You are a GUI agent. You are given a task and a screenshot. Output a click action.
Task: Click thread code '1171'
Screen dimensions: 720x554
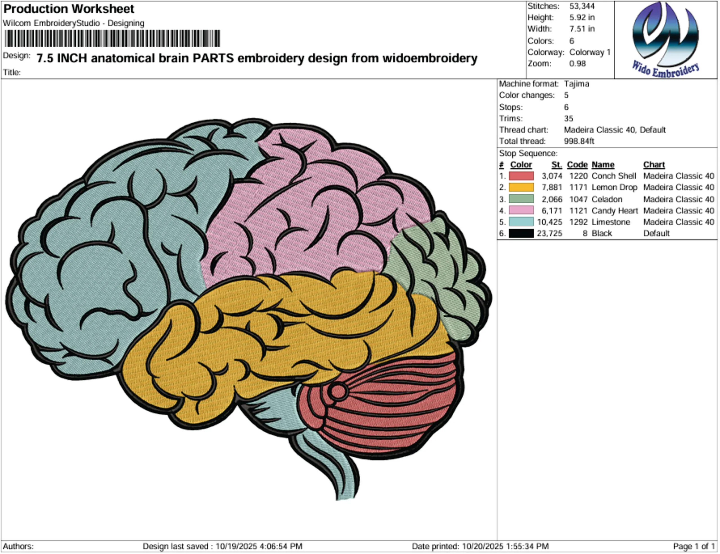[x=578, y=188]
